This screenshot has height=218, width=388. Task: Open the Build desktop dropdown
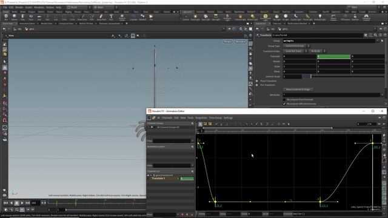pyautogui.click(x=79, y=7)
